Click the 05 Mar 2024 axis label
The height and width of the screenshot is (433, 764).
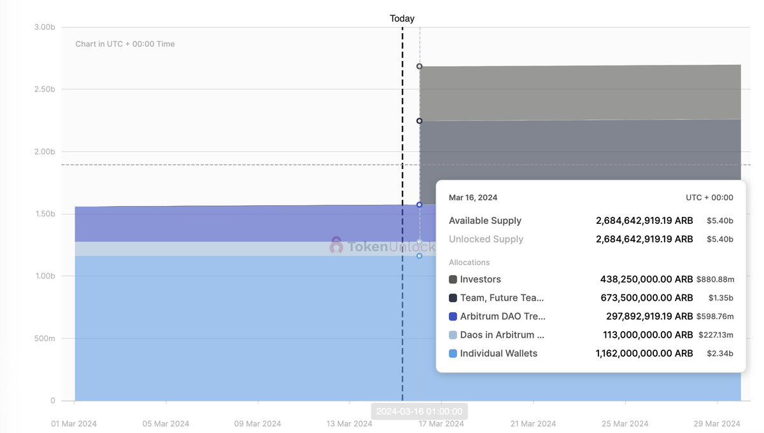pos(166,423)
